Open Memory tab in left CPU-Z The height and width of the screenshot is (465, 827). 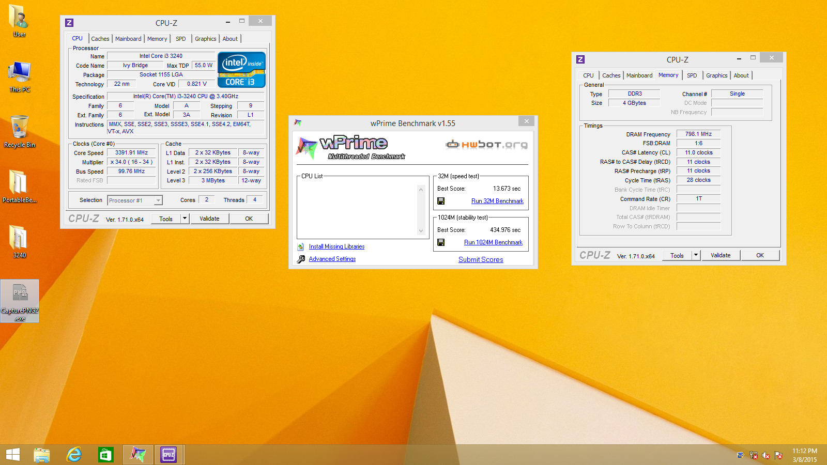coord(157,39)
